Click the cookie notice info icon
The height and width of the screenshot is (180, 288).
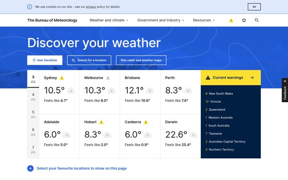click(30, 7)
